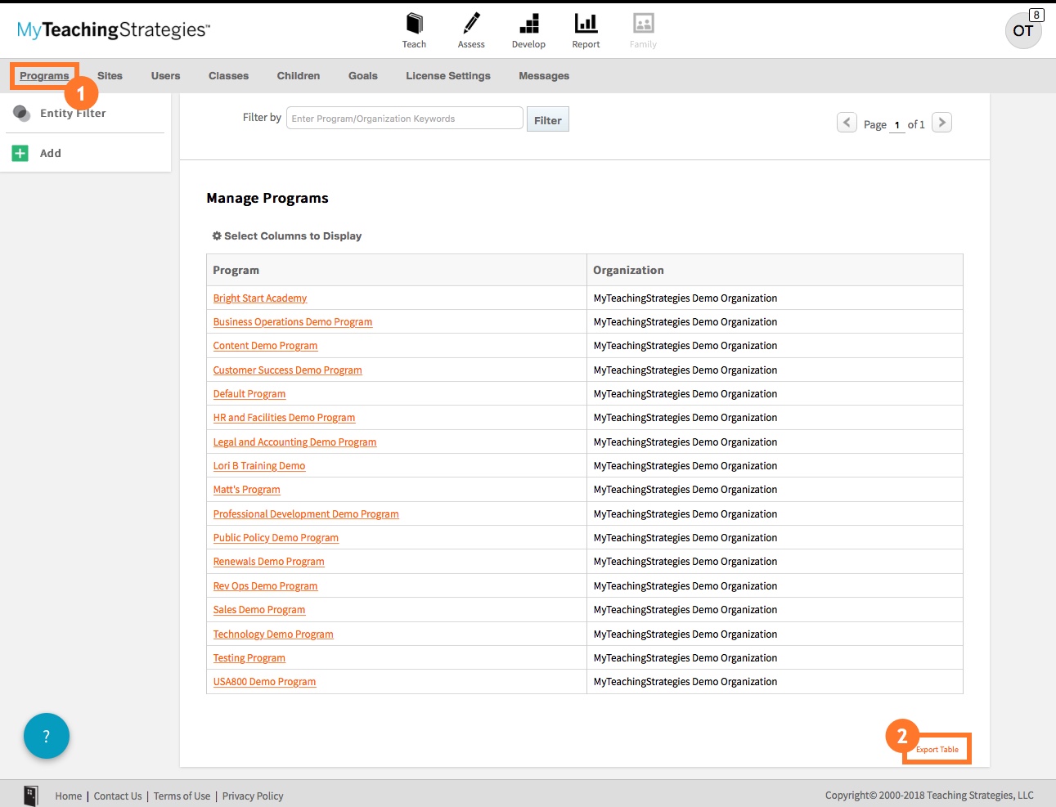
Task: View the Privacy Policy in the footer
Action: 253,795
